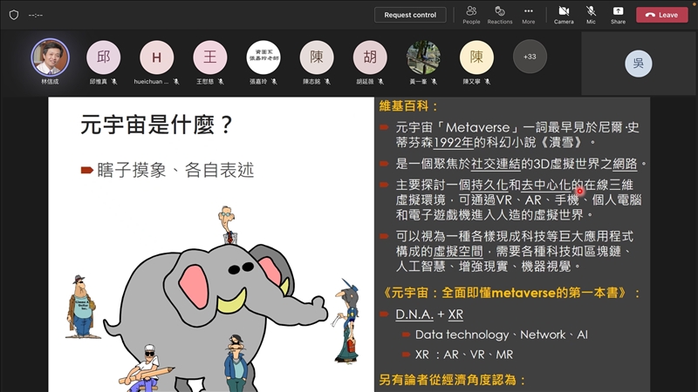Click the 王 participant avatar
The width and height of the screenshot is (698, 392).
click(210, 57)
